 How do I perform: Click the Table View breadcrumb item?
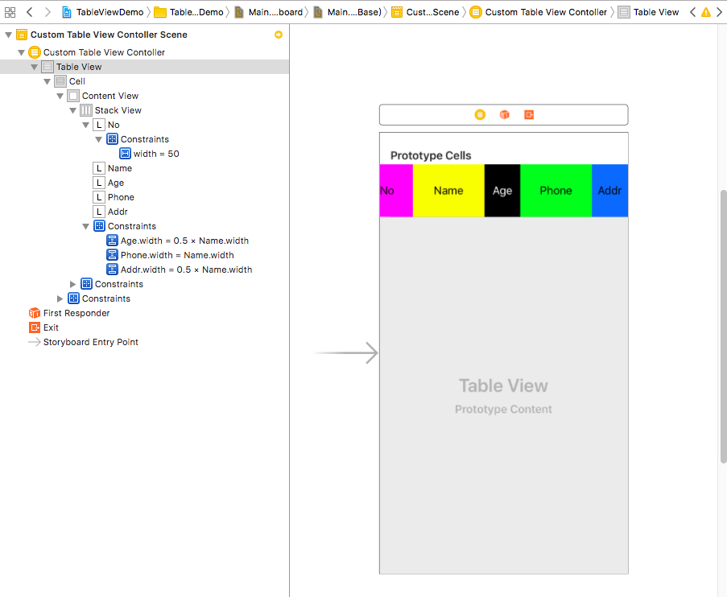[655, 12]
